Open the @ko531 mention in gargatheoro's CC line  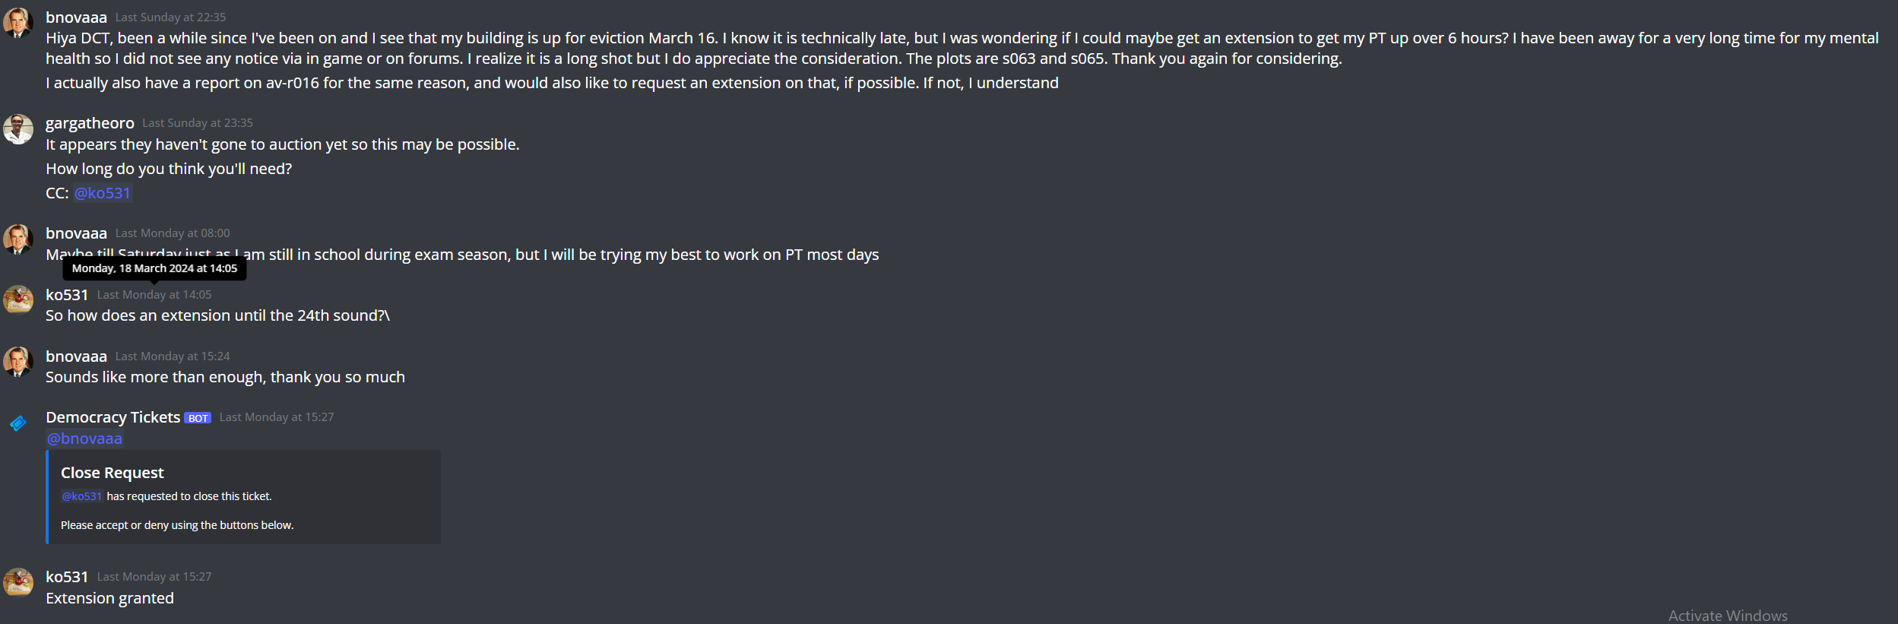point(103,193)
